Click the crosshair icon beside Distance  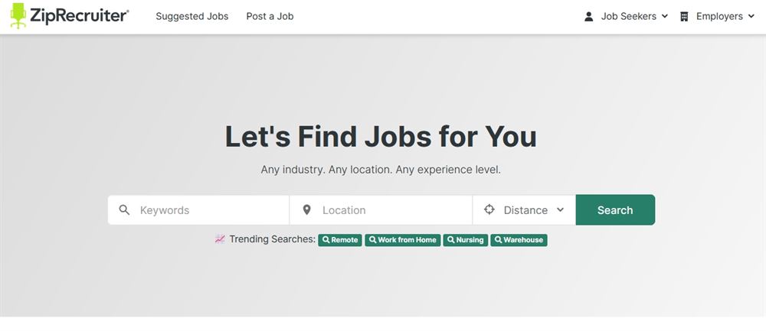pos(489,209)
